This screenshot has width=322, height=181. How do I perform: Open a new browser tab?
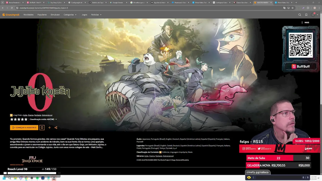[296, 3]
